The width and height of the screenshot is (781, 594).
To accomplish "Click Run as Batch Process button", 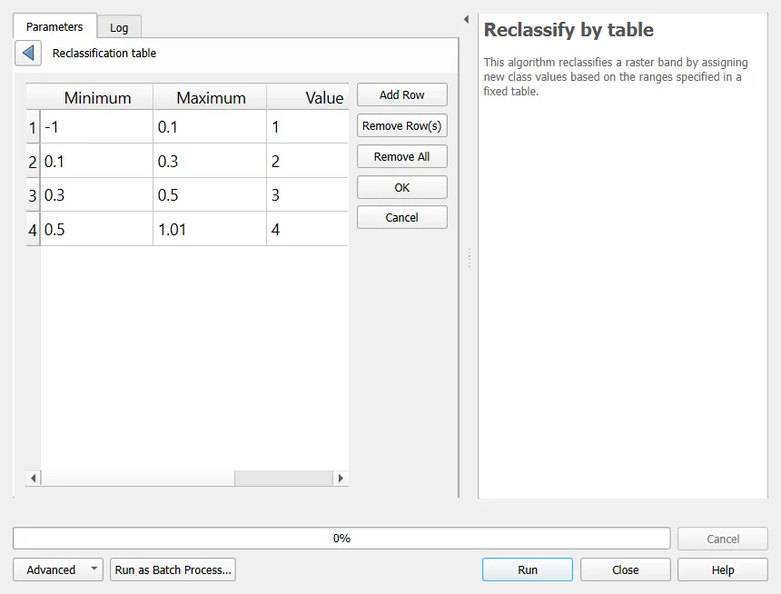I will pos(173,569).
